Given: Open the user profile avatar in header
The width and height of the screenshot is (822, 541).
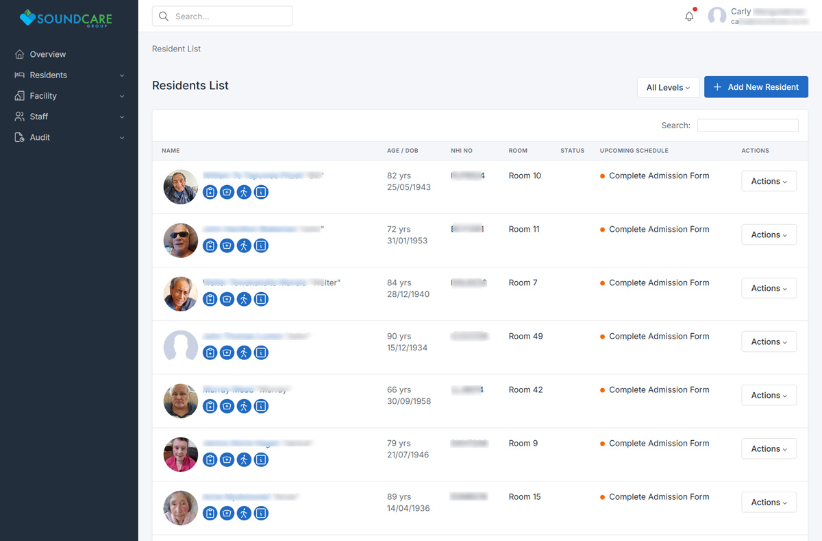Looking at the screenshot, I should [717, 16].
